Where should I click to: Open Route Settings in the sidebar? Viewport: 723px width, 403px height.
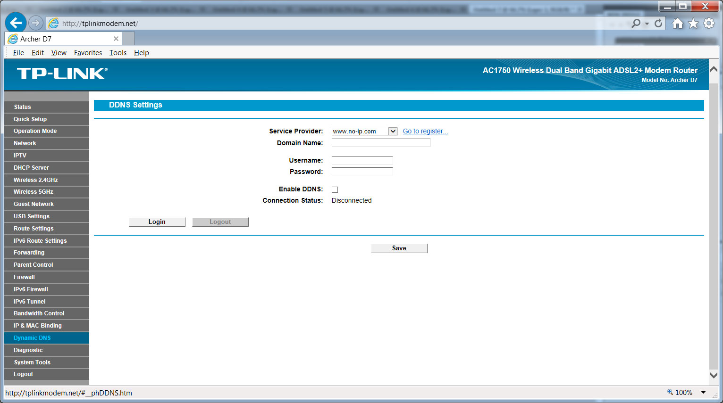[46, 229]
